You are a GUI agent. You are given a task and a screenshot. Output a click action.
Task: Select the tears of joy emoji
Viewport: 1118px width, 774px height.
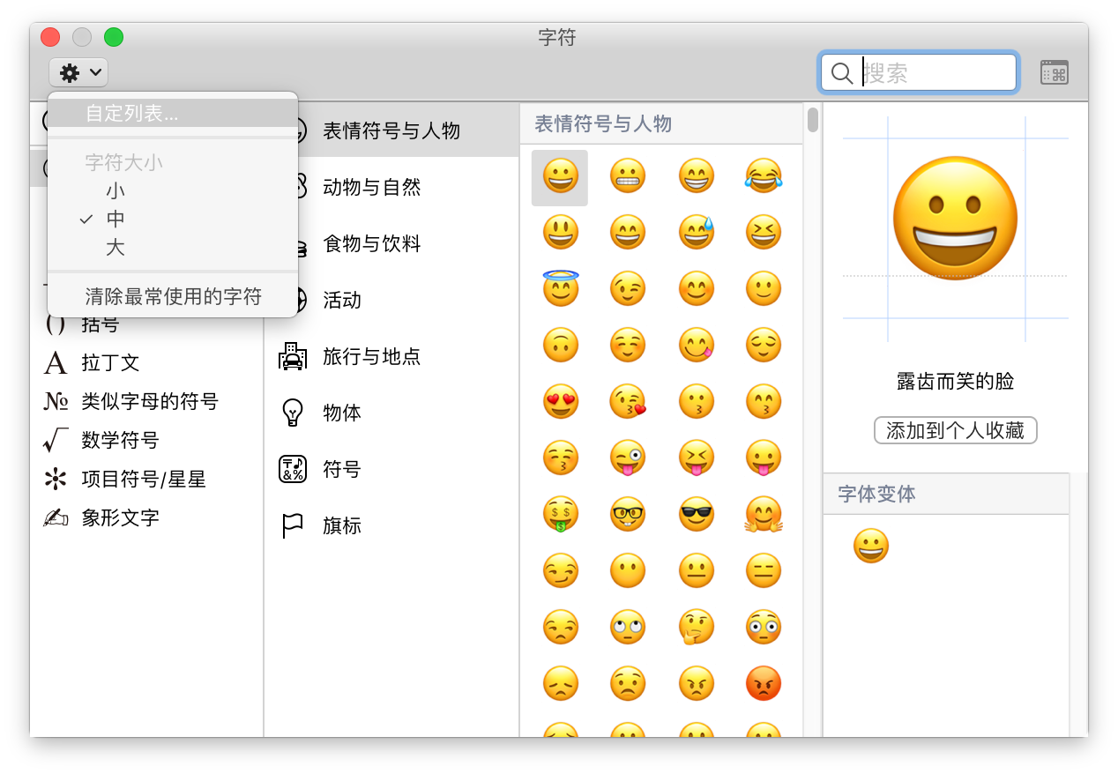[x=764, y=176]
